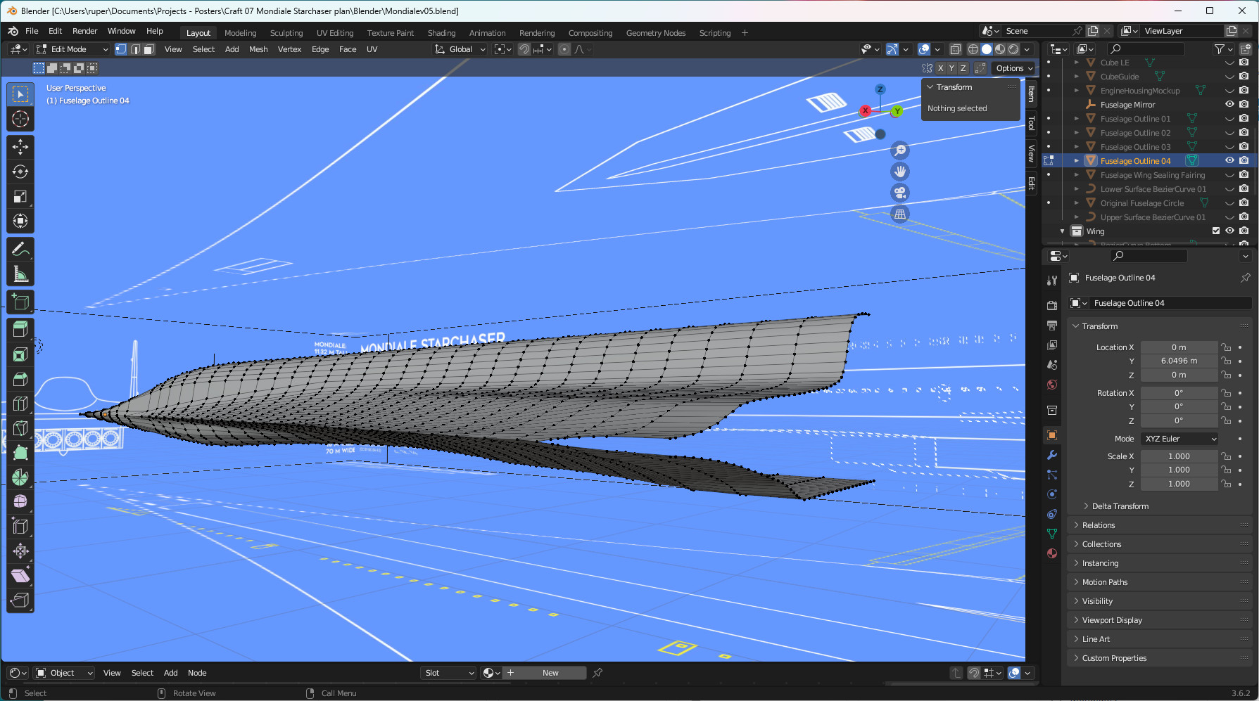
Task: Collapse the Wing collection in outliner
Action: [x=1062, y=231]
